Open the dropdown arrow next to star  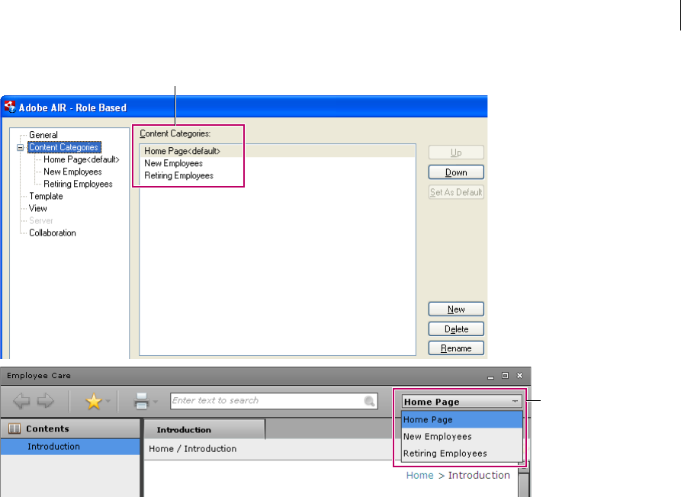[108, 402]
